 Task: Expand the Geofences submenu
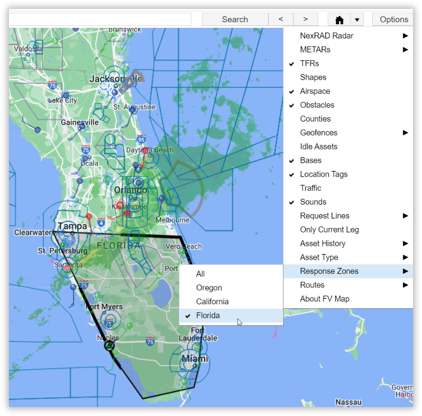pyautogui.click(x=348, y=133)
